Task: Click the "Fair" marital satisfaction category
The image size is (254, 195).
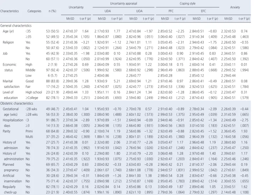Action: 28,87
